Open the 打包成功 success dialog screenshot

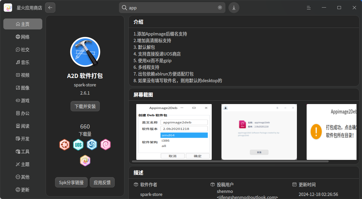332,132
